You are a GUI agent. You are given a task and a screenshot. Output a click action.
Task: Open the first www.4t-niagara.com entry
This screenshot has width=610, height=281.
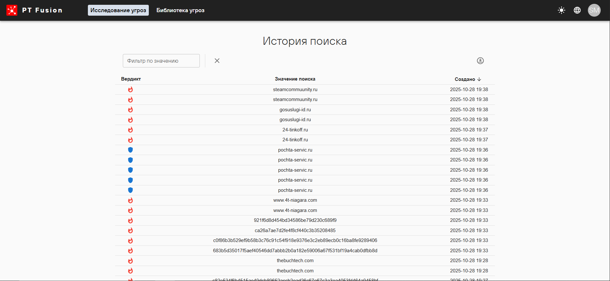coord(295,200)
